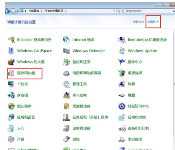Open the 设备和打印机 printer icon

pyautogui.click(x=122, y=128)
